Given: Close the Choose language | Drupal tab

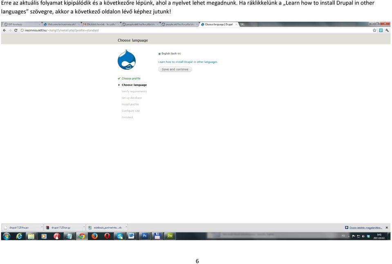Looking at the screenshot, I should pyautogui.click(x=236, y=24).
